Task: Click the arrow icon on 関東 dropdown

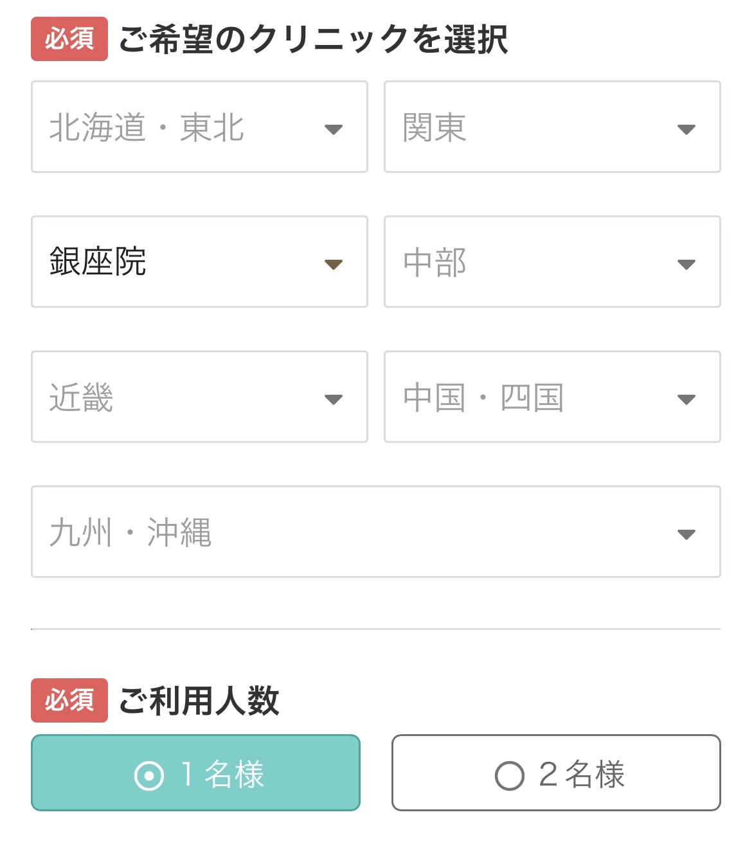Action: [686, 129]
